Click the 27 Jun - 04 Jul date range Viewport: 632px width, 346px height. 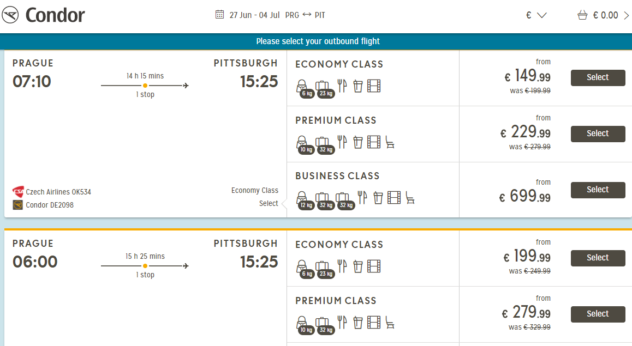point(254,15)
